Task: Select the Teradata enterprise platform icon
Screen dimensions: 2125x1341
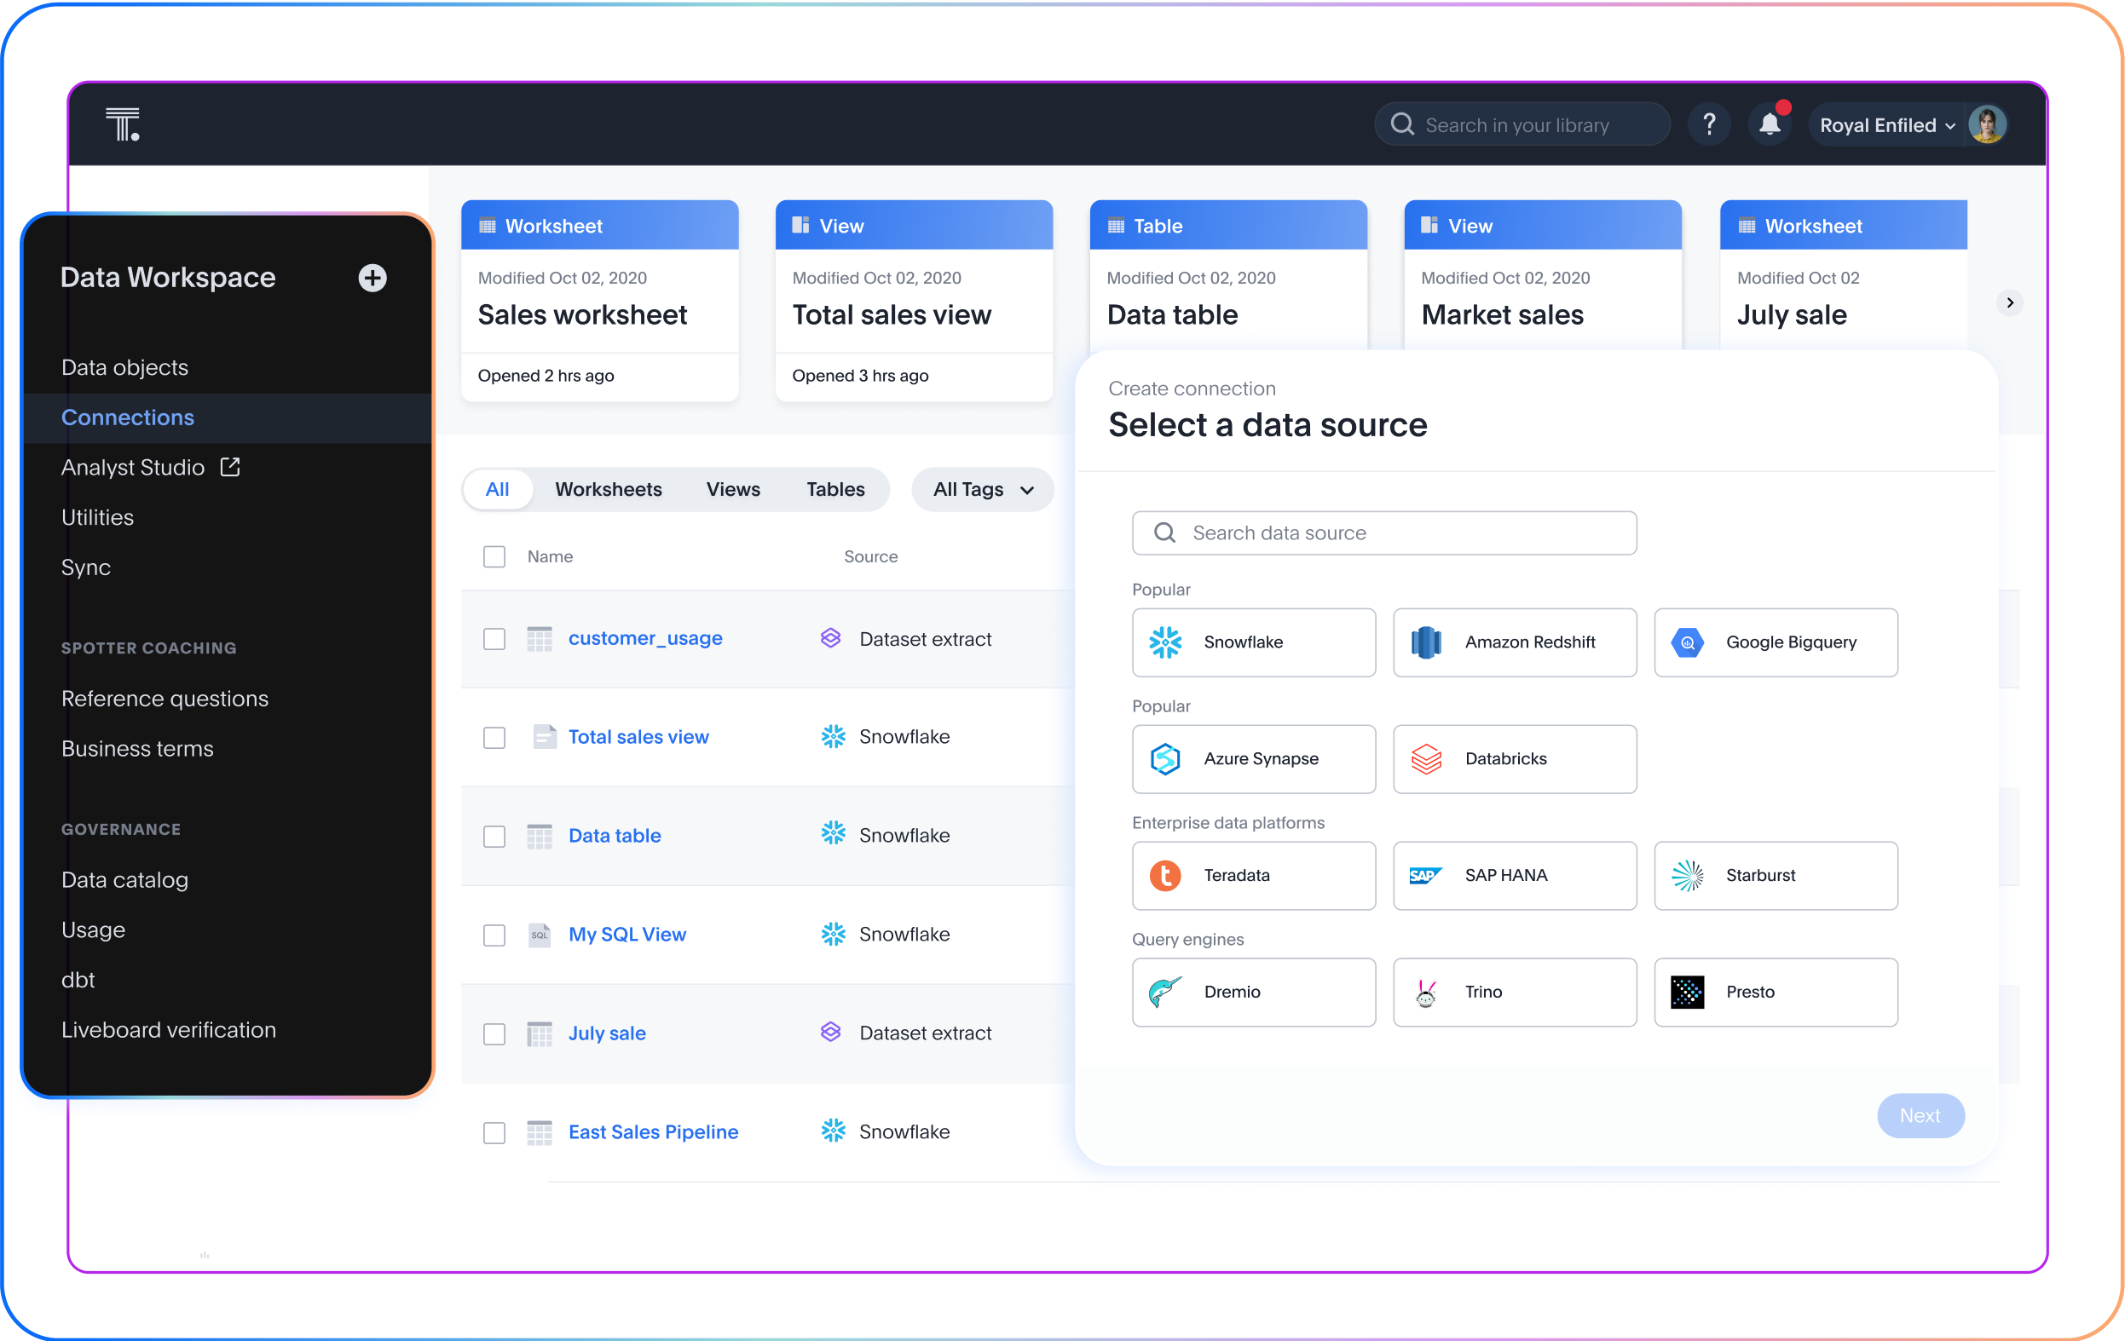Action: click(1167, 875)
